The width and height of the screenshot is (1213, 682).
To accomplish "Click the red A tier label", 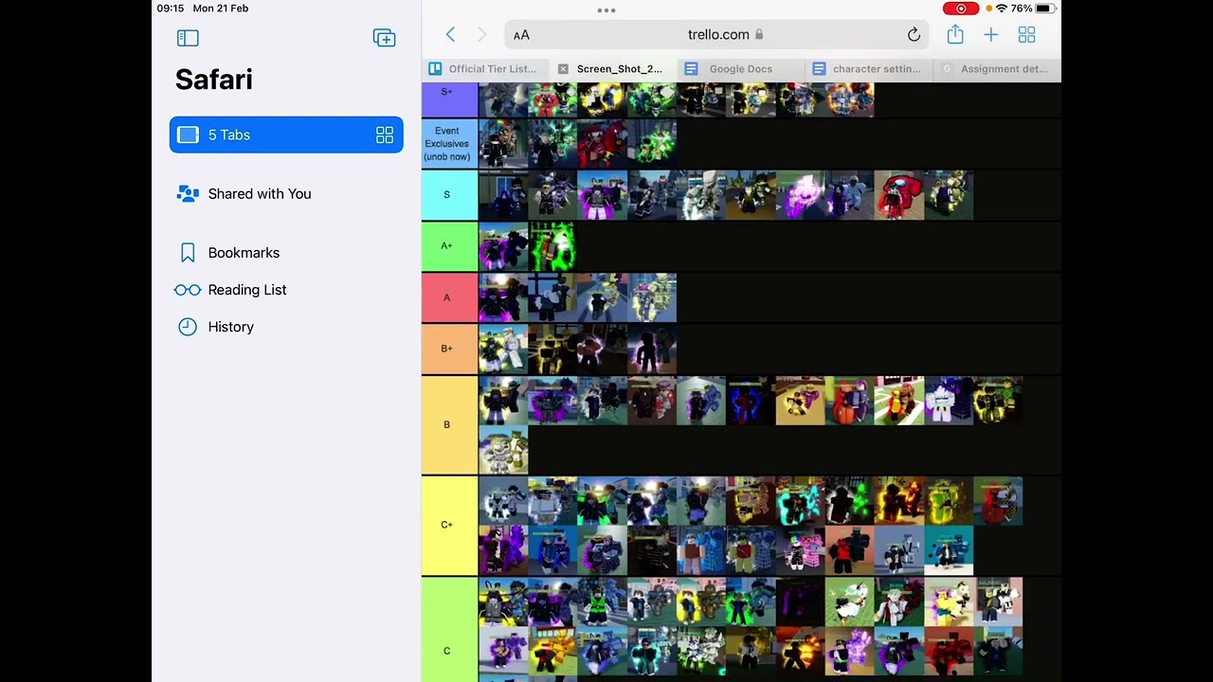I will 449,297.
